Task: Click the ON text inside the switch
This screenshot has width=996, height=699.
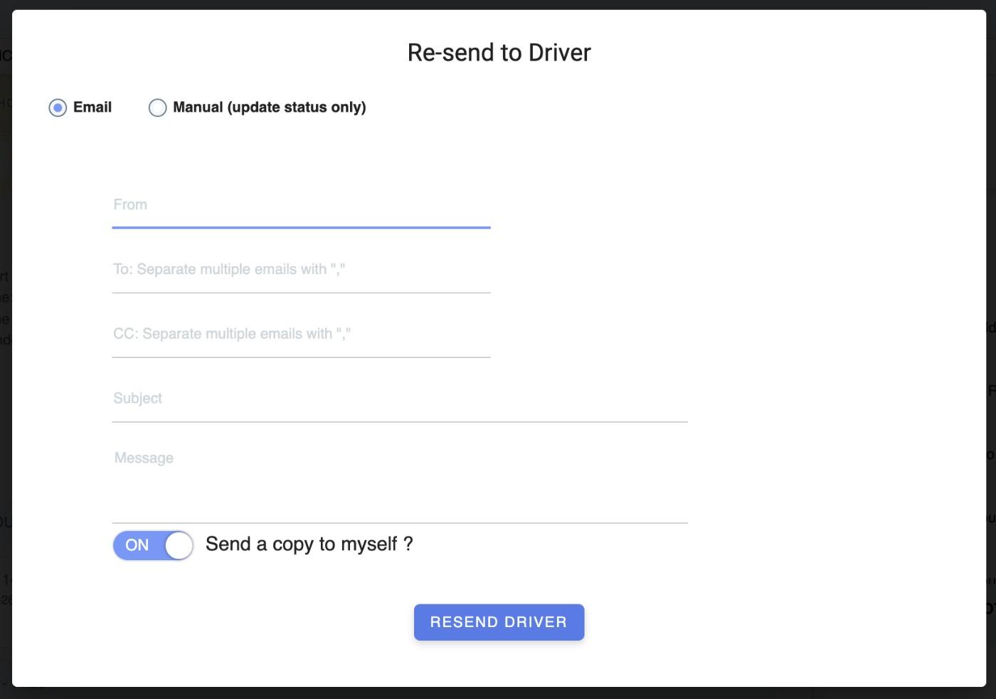Action: (x=137, y=545)
